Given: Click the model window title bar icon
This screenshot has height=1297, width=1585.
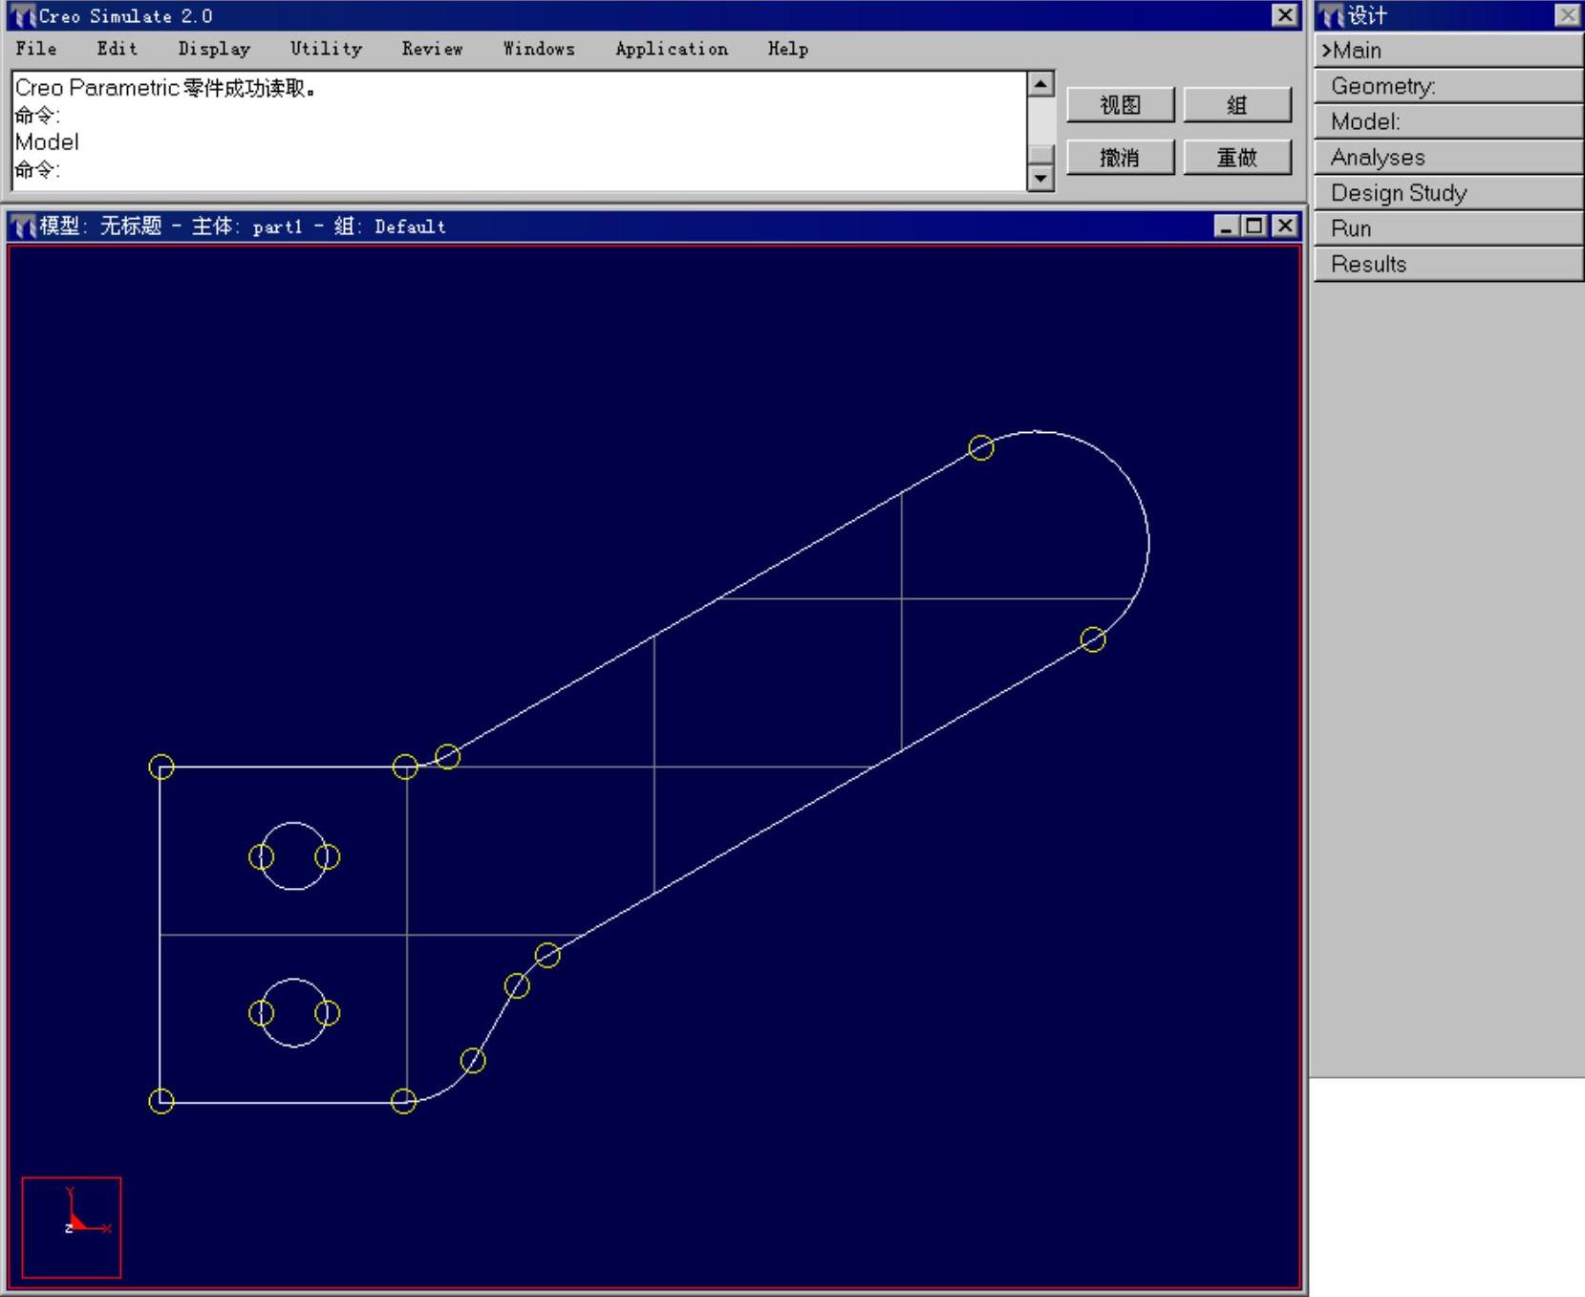Looking at the screenshot, I should click(23, 227).
